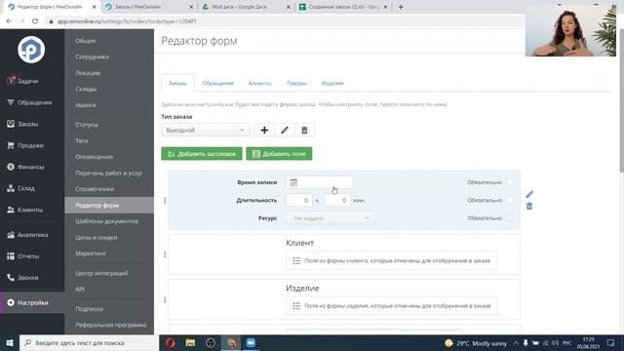Grab drag handle of the Изделие block
Image resolution: width=624 pixels, height=351 pixels.
[x=165, y=299]
